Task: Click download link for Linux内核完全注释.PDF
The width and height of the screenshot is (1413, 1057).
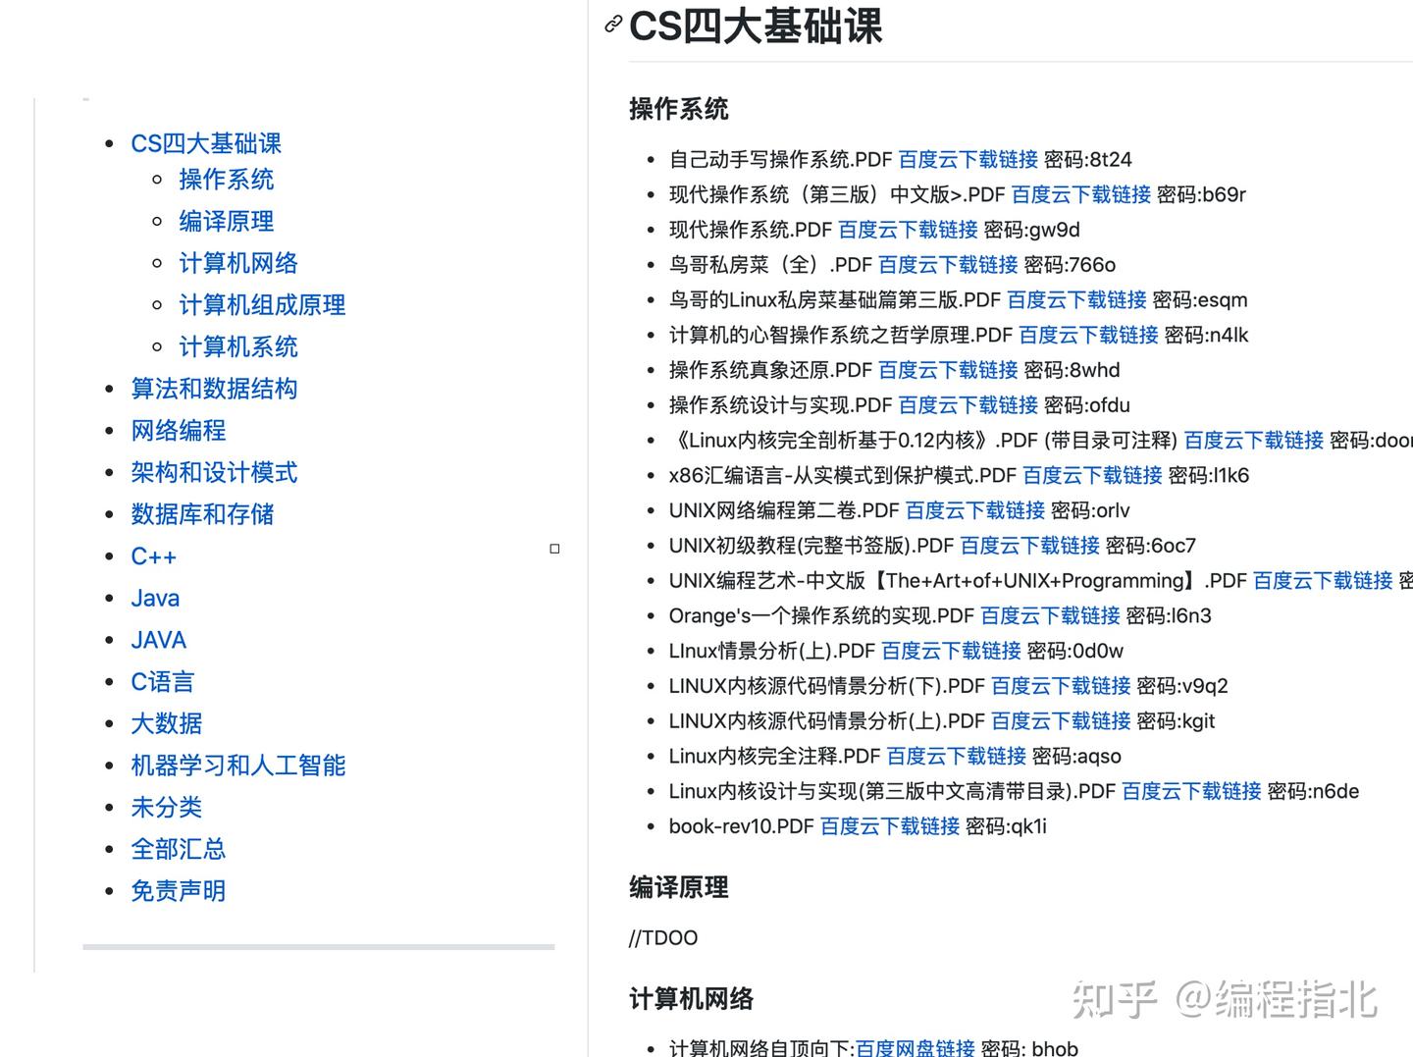Action: tap(957, 757)
